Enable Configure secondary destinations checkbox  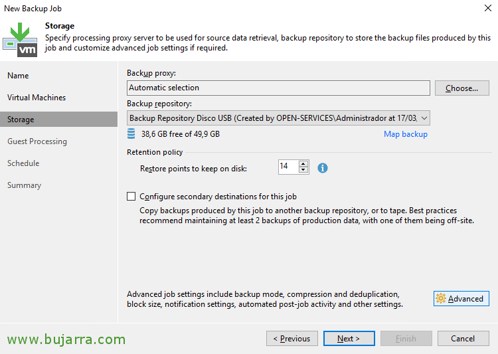131,197
